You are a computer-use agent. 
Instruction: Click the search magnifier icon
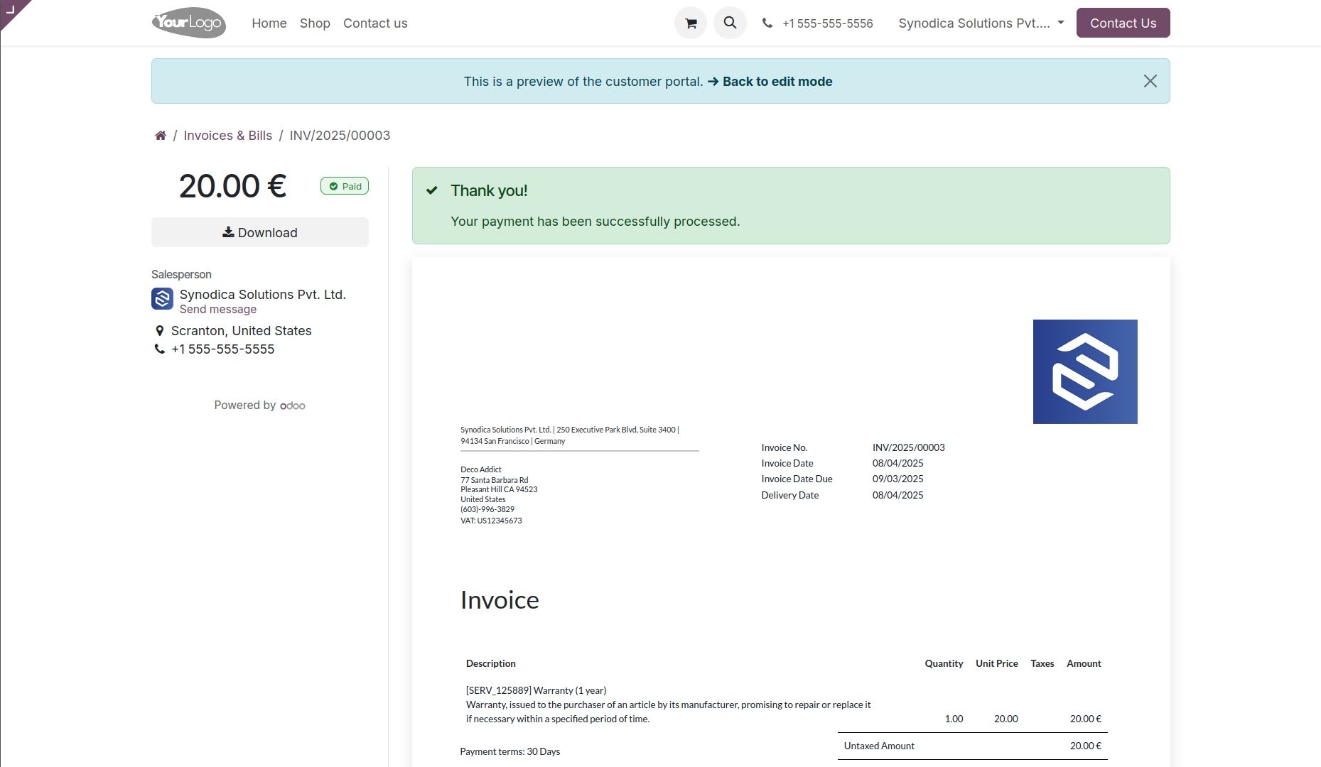[730, 23]
